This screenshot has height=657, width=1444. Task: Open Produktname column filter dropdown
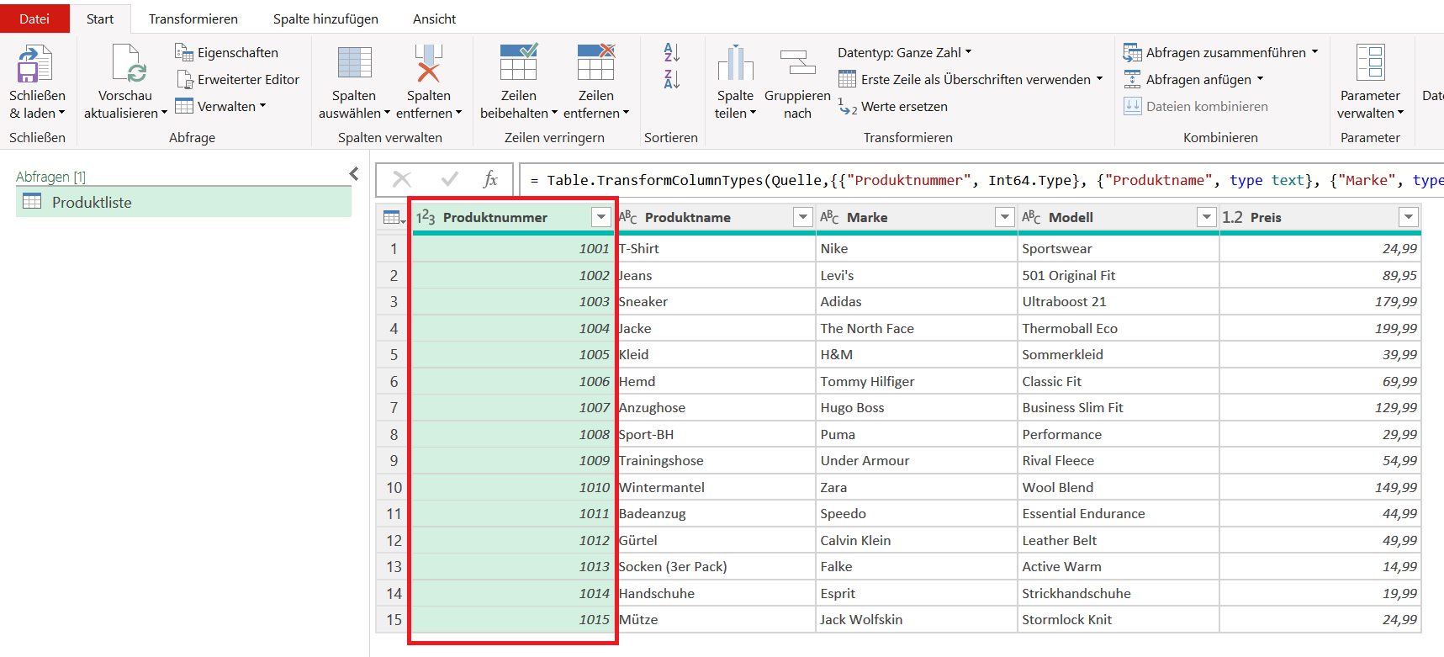(803, 217)
